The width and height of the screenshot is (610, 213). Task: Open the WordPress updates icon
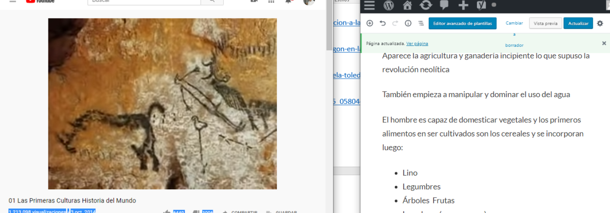click(426, 5)
